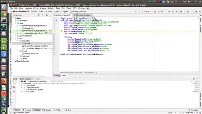Run the app with green play icon
202x114 pixels.
click(155, 11)
